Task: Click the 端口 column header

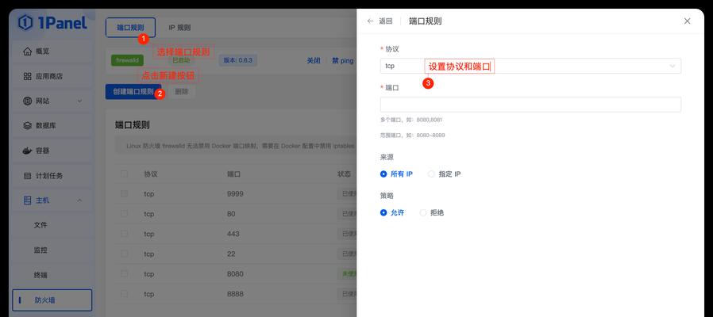Action: pyautogui.click(x=233, y=174)
